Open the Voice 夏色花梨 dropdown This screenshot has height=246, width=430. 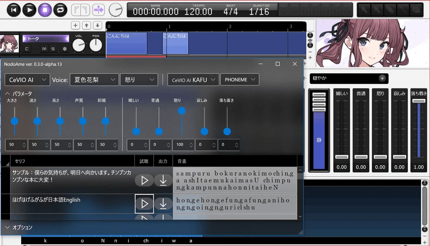[94, 80]
